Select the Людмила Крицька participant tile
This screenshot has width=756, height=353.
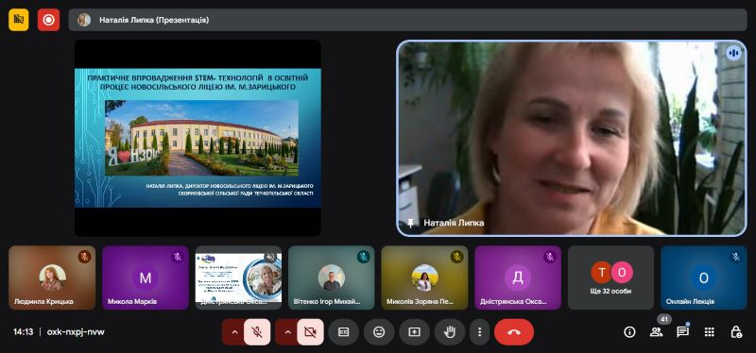(x=52, y=277)
